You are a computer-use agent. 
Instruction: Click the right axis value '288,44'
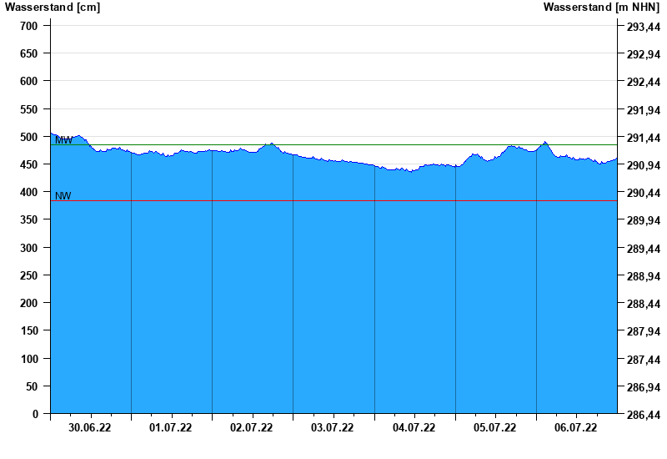644,304
